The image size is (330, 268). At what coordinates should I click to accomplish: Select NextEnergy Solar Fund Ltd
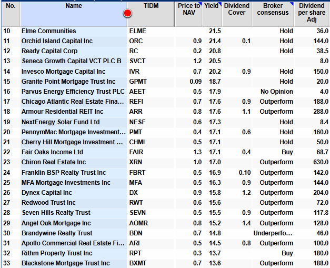tap(61, 122)
